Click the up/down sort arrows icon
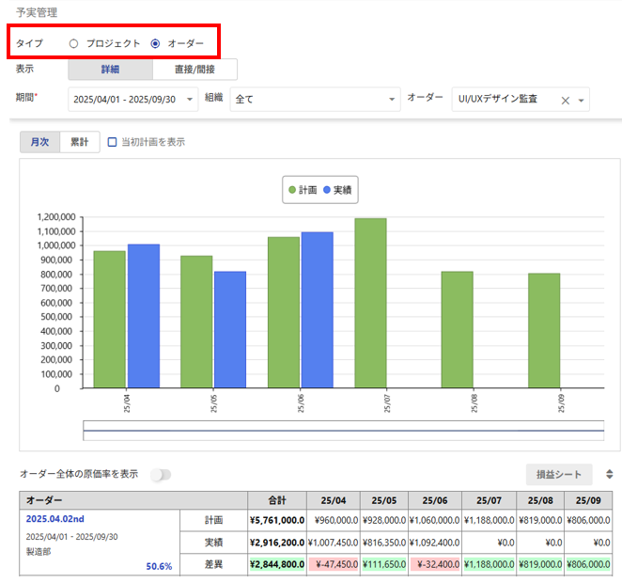The width and height of the screenshot is (622, 583). click(610, 474)
